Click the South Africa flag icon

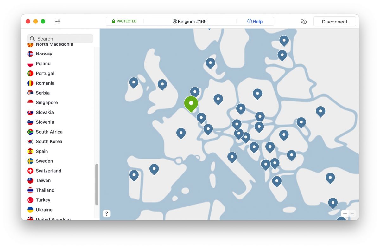point(30,132)
